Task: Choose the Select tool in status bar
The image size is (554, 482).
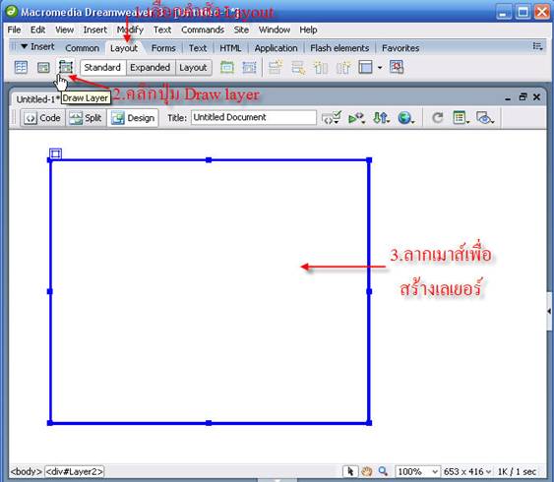Action: point(350,471)
